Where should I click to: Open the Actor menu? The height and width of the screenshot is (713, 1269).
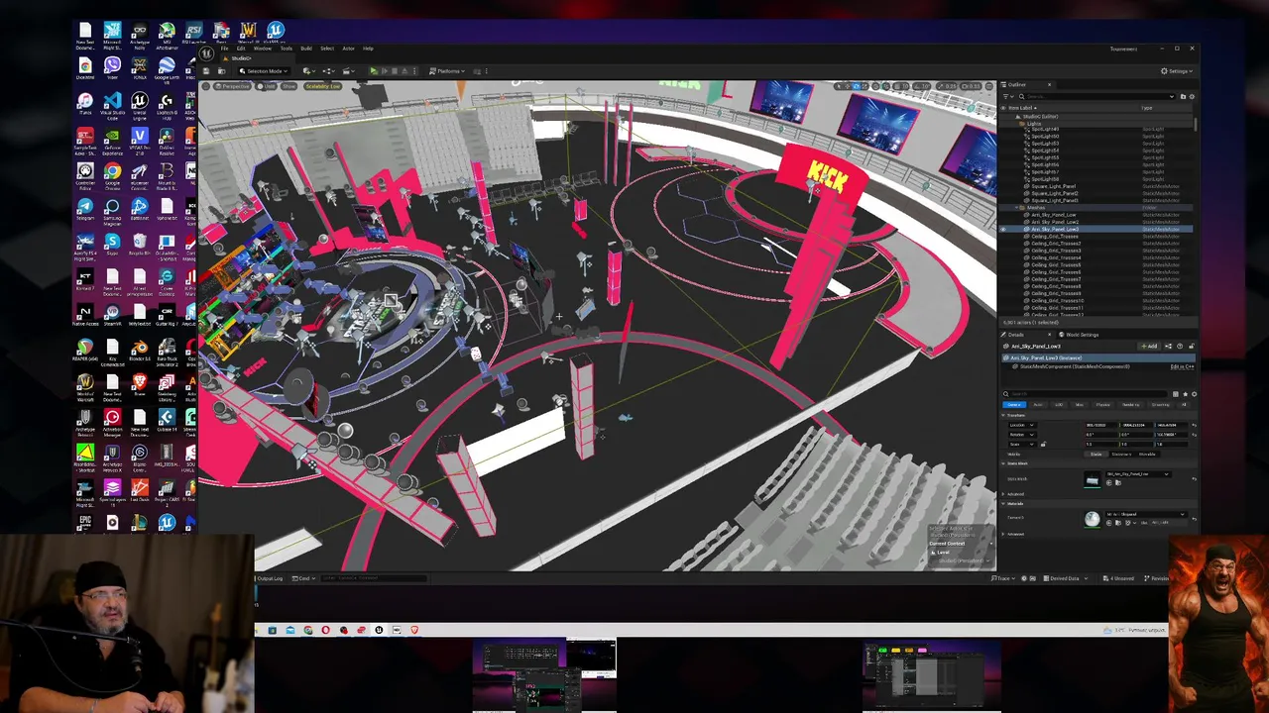(x=349, y=49)
